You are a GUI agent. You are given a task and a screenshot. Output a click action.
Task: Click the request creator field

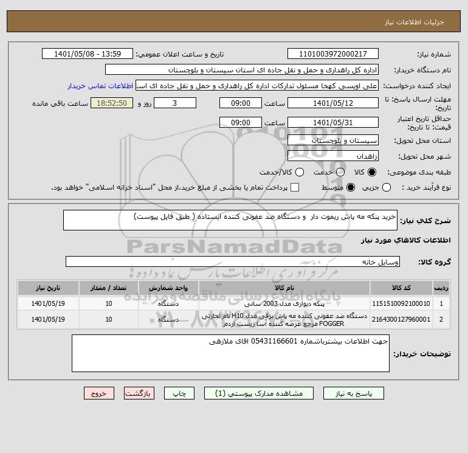click(x=257, y=86)
